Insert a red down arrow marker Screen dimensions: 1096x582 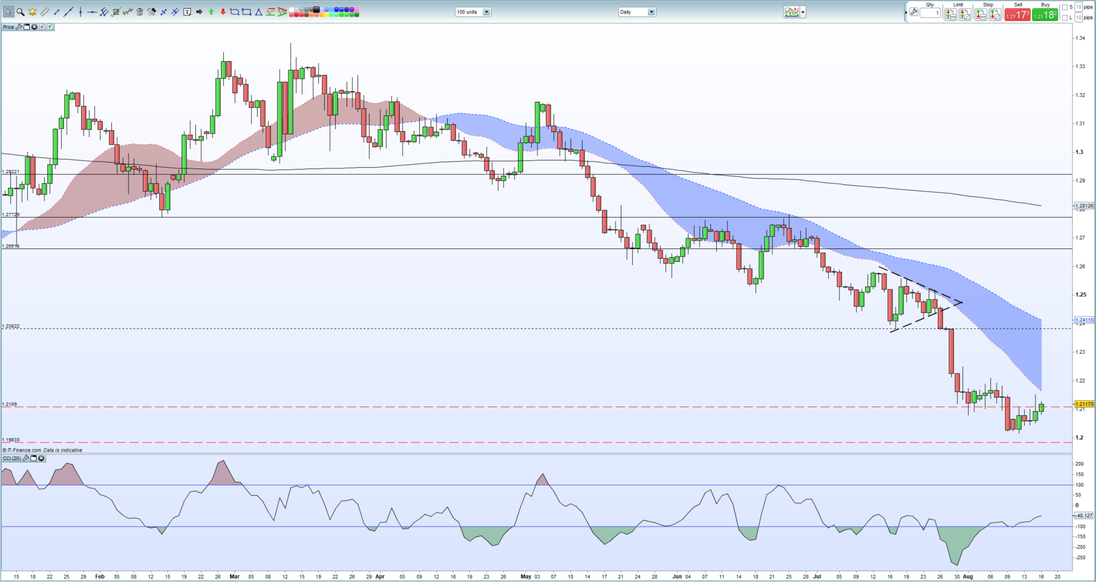(x=223, y=12)
